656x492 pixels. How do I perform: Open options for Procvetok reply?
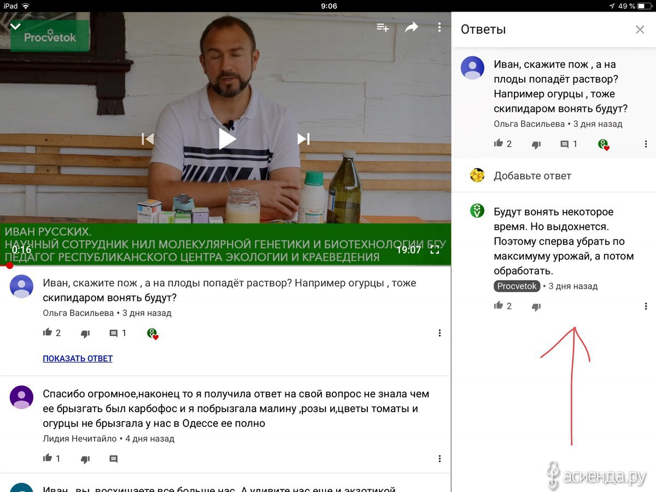click(x=646, y=306)
